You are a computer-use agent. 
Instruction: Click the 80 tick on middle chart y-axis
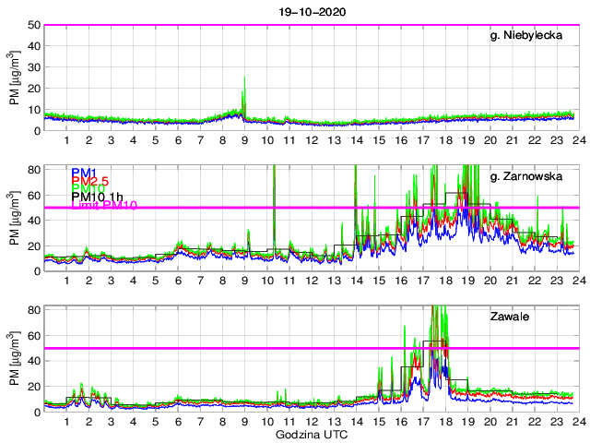(x=31, y=170)
